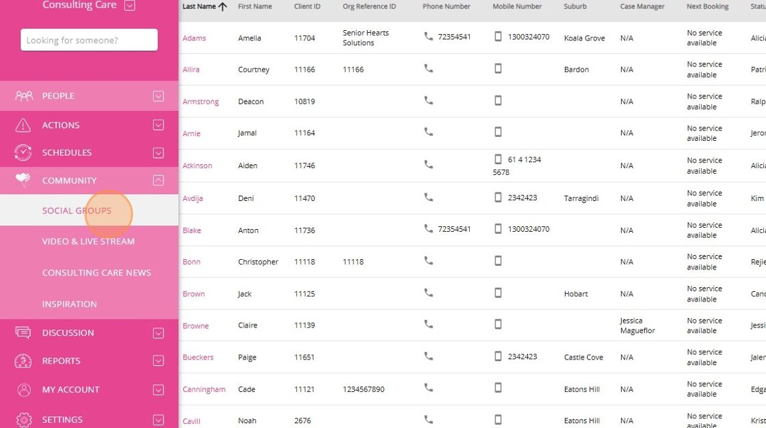Click Jessica Magueflor case manager cell

[x=637, y=325]
